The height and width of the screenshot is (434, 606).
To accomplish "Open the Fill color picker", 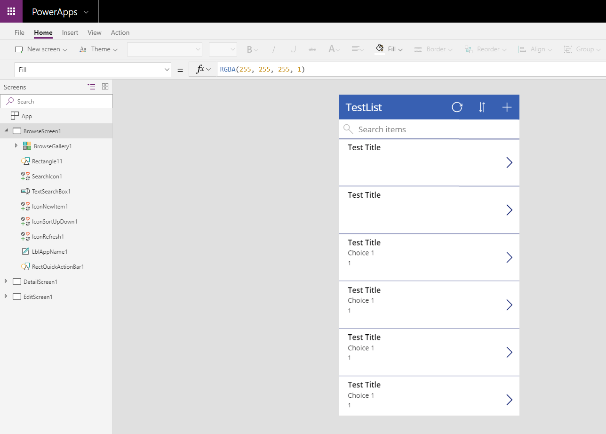I will click(x=389, y=49).
